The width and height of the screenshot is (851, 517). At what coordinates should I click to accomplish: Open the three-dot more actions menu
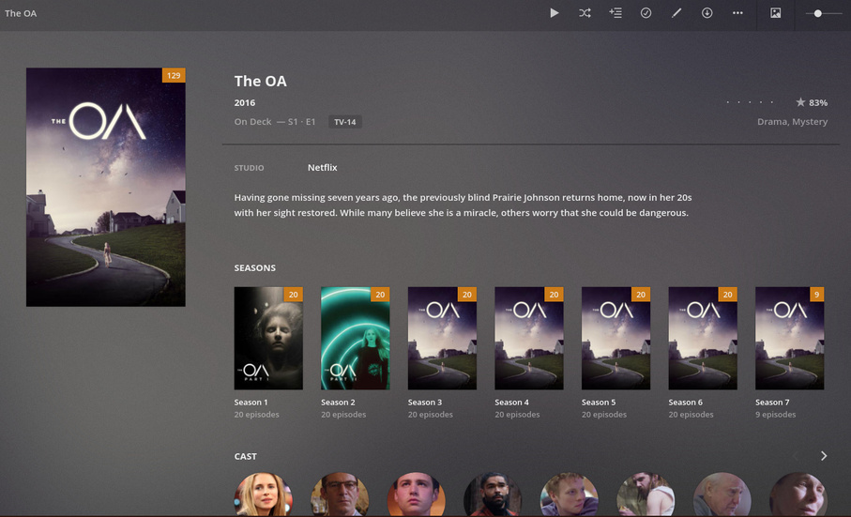[x=737, y=13]
